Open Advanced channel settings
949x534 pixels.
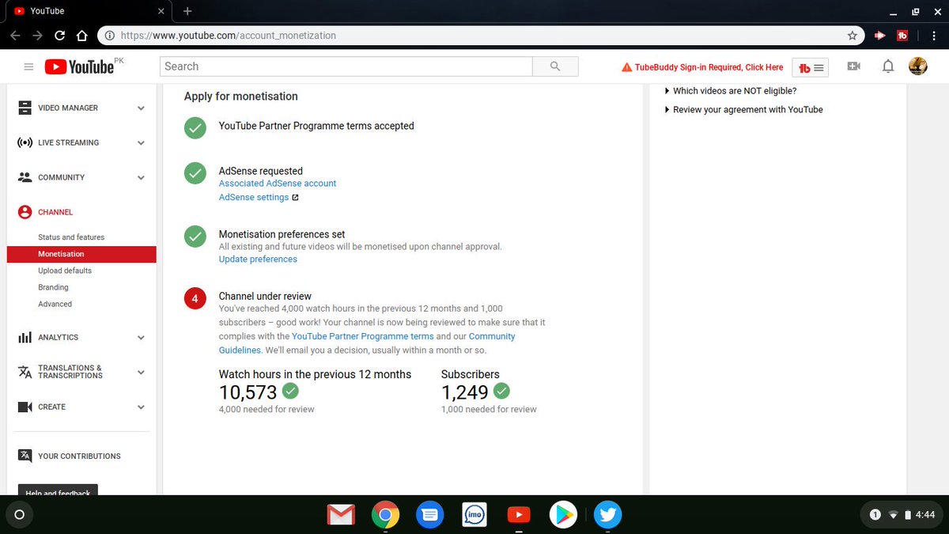click(x=55, y=304)
